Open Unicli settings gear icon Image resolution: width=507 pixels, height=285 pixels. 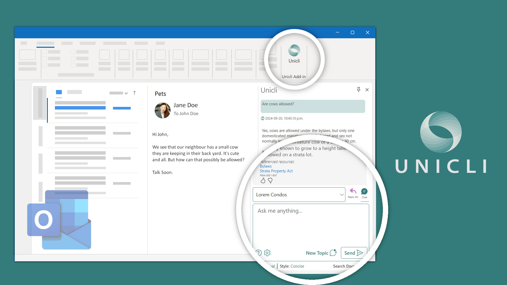coord(267,253)
